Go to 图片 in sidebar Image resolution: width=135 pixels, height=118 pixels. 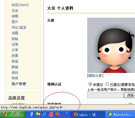15,22
